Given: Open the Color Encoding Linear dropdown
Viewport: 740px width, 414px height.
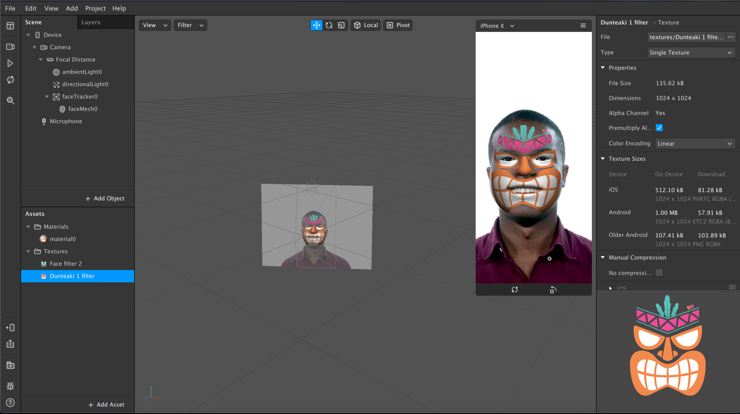Looking at the screenshot, I should point(695,144).
